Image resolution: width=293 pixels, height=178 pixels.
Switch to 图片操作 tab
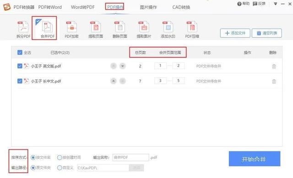[148, 7]
